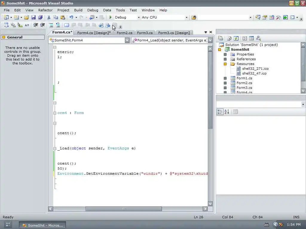Click the horizontal scrollbar thumb in the editor

(x=123, y=209)
